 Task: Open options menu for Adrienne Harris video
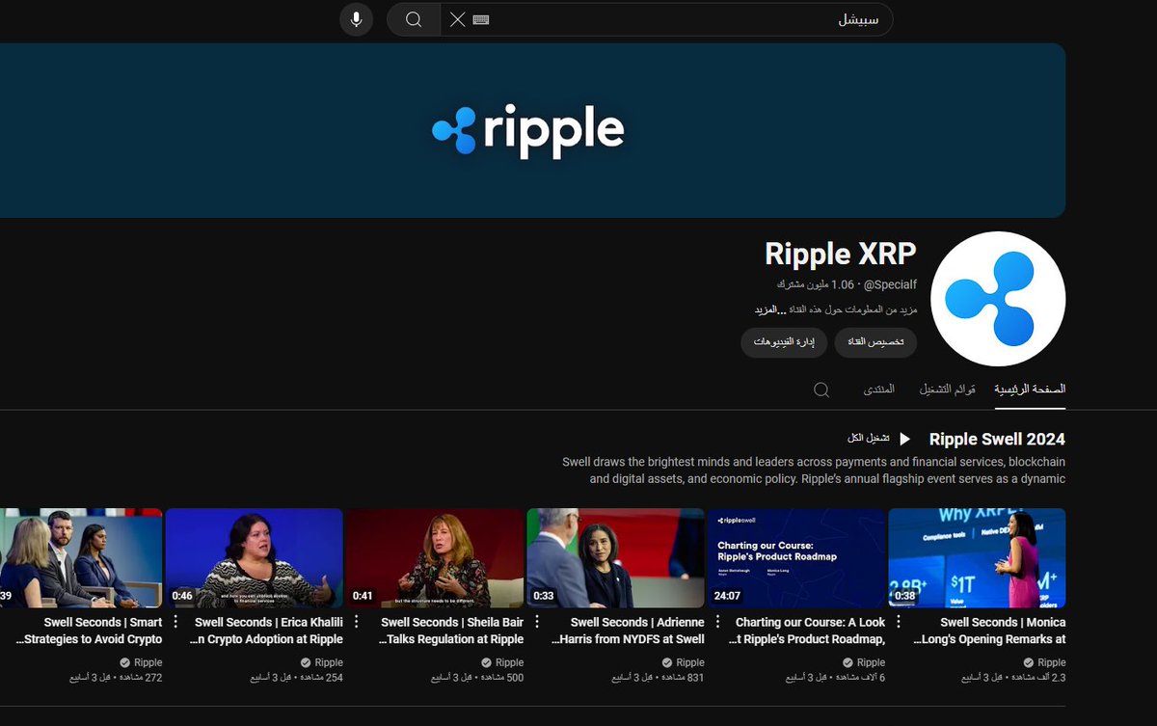coord(537,623)
